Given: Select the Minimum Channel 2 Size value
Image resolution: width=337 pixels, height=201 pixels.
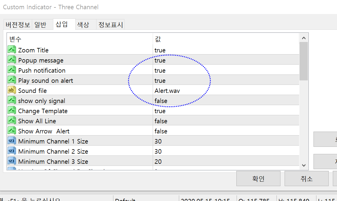Looking at the screenshot, I should click(x=158, y=152).
